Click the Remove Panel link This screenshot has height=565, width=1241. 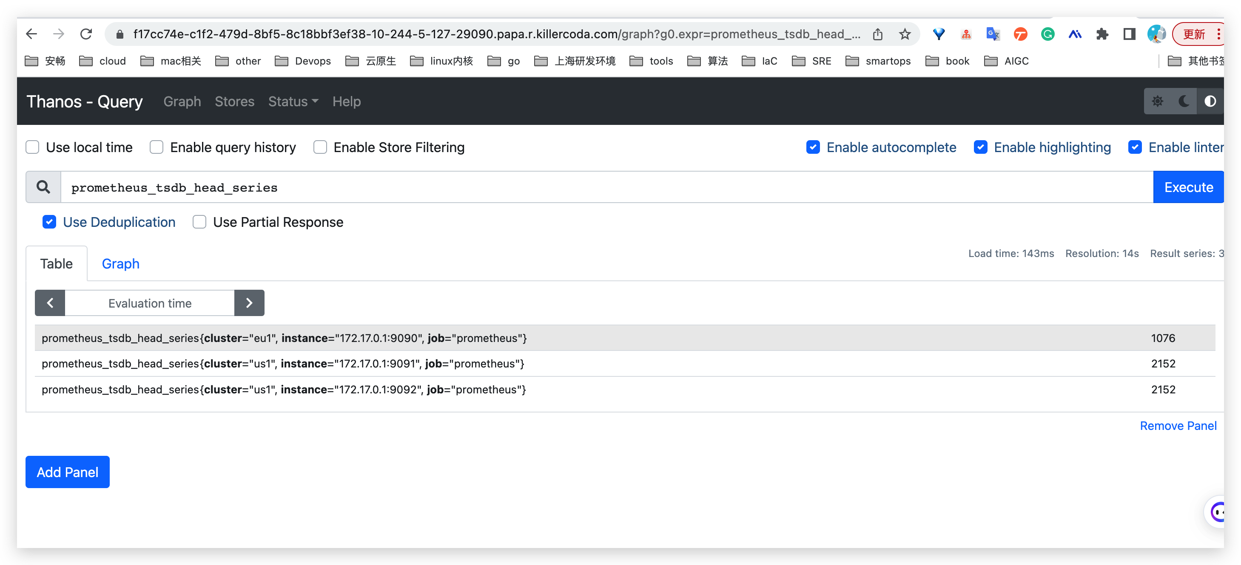coord(1177,426)
